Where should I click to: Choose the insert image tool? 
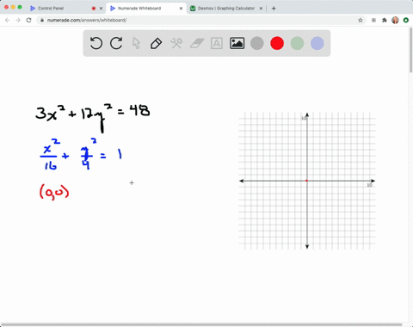pyautogui.click(x=237, y=43)
